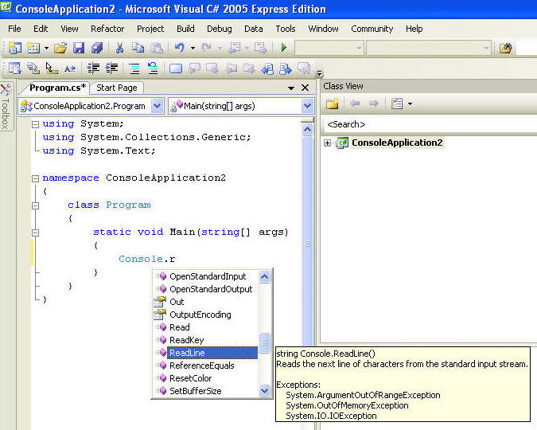Click the IntelliSense list scroll down arrow
The image size is (537, 430).
pyautogui.click(x=265, y=391)
